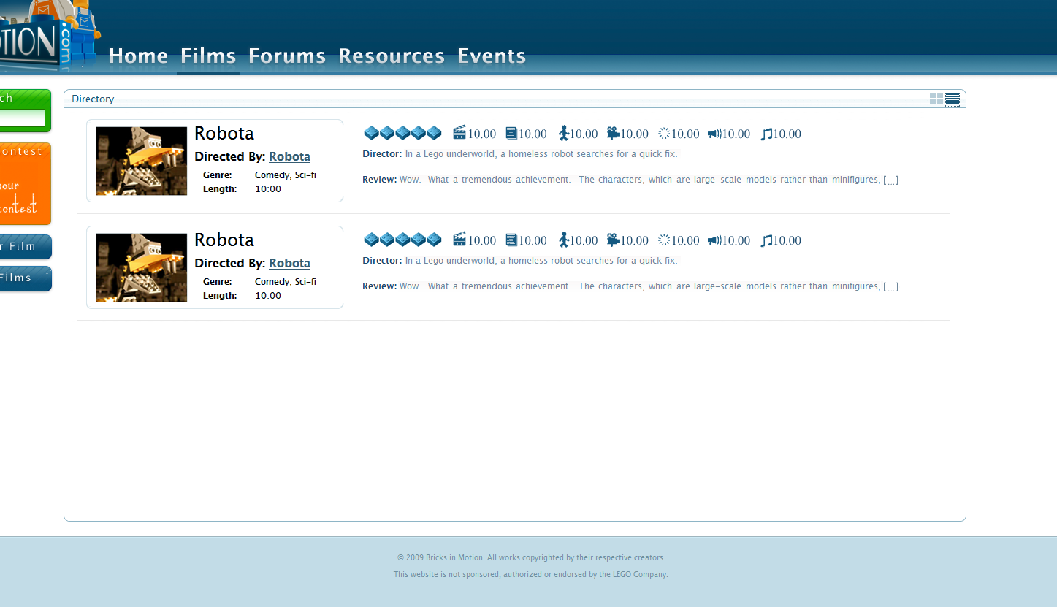Click movie camera rating icon in first Robota entry
Viewport: 1057px width, 607px height.
[x=613, y=133]
